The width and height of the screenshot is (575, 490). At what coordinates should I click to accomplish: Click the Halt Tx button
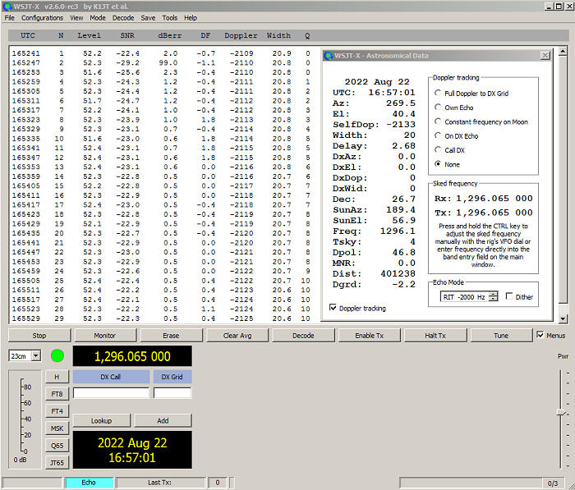click(435, 336)
